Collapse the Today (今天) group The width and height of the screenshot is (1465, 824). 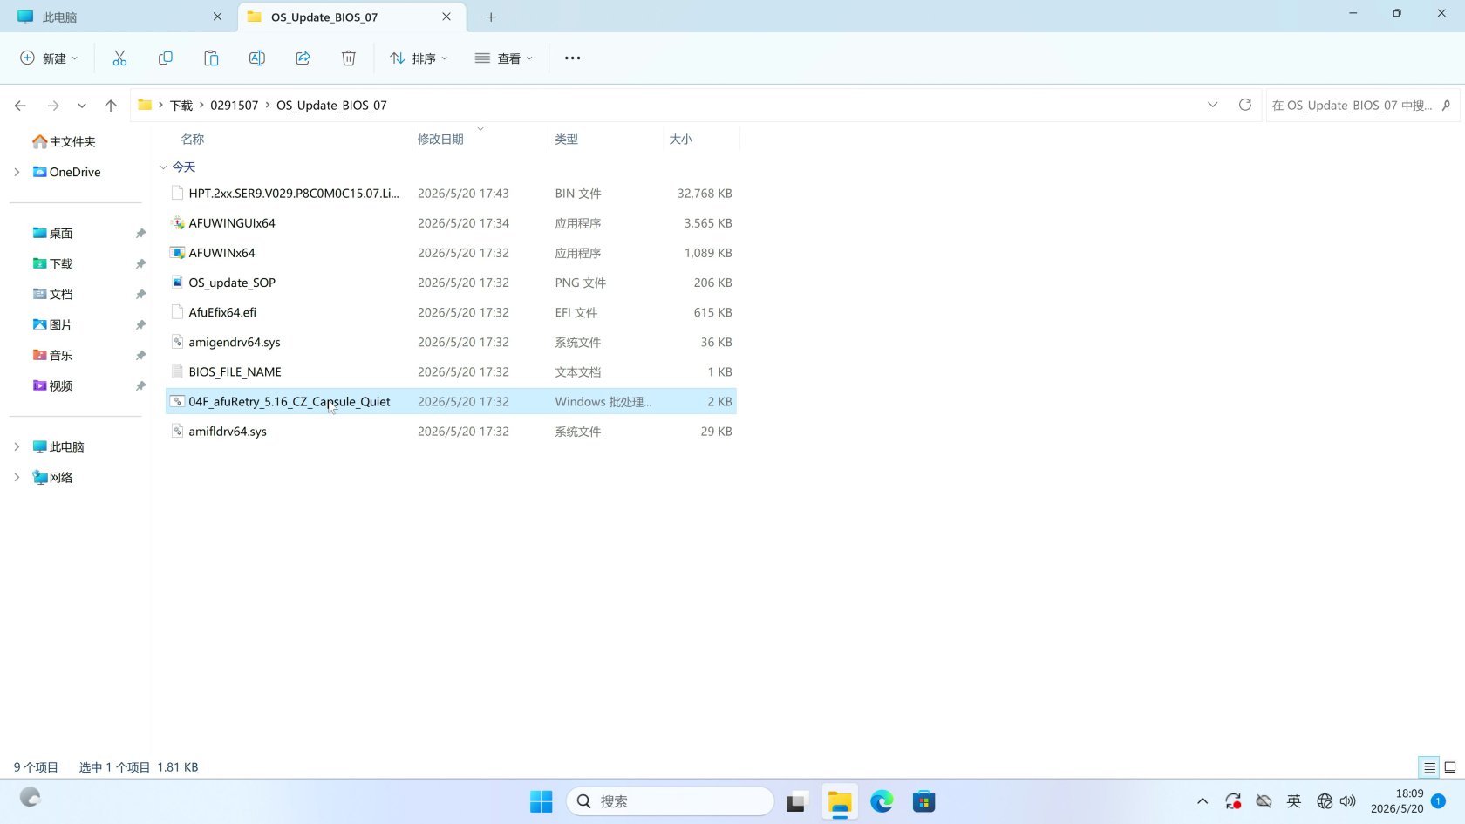point(163,167)
